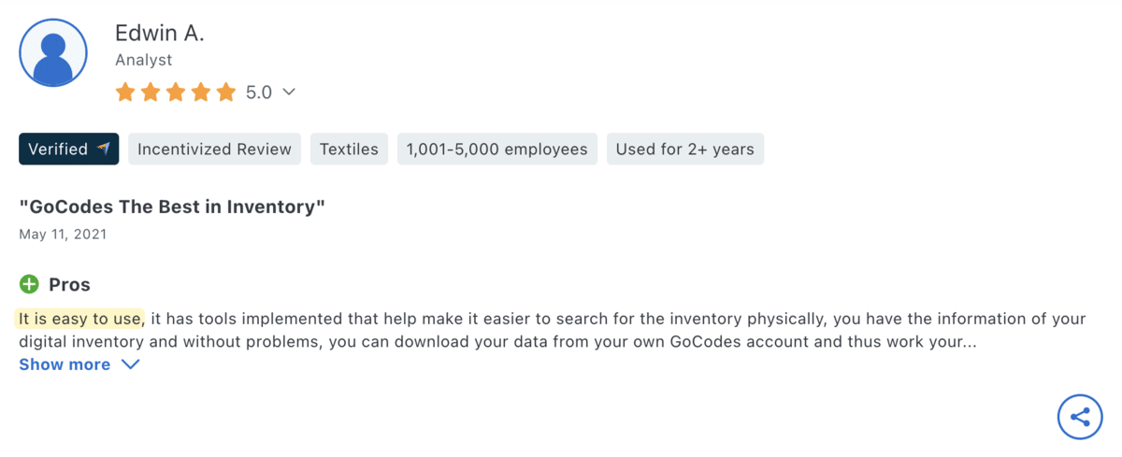Click the fifth rating star
The height and width of the screenshot is (457, 1122).
(x=225, y=93)
